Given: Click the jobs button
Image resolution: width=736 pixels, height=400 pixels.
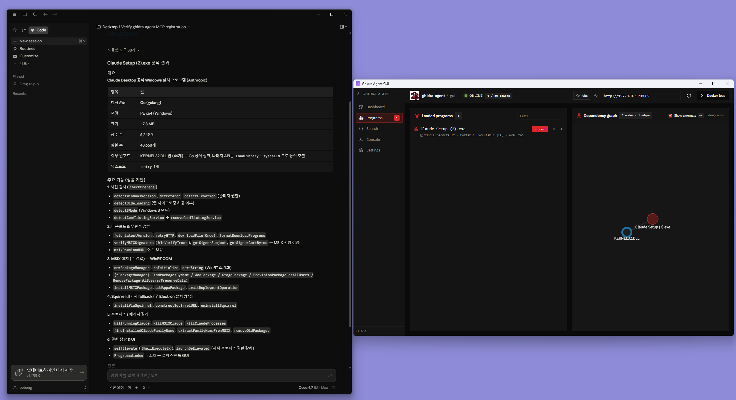Looking at the screenshot, I should click(x=582, y=96).
